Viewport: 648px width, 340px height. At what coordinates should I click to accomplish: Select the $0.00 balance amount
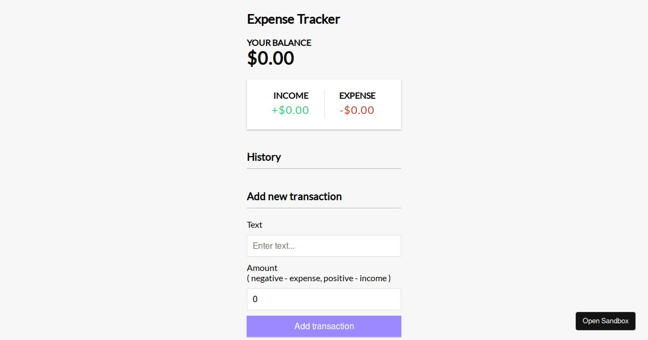pyautogui.click(x=271, y=58)
